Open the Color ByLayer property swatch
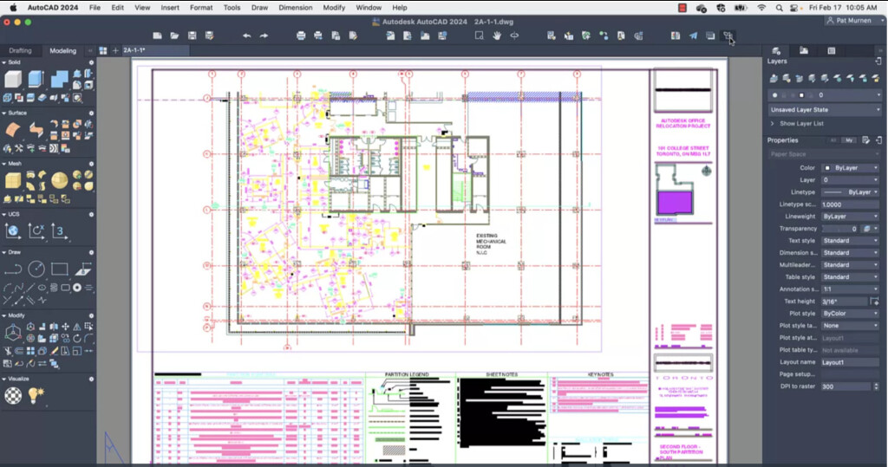 tap(850, 168)
